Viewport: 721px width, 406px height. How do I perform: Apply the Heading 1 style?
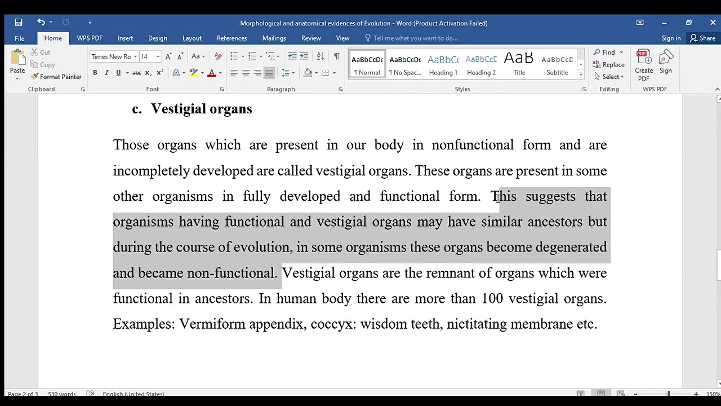click(x=443, y=65)
